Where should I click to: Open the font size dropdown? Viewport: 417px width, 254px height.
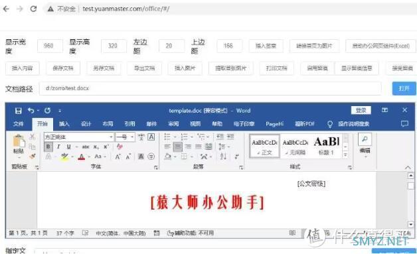pos(132,137)
